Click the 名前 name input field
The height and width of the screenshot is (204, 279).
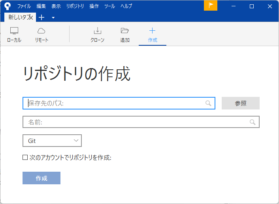tap(134, 122)
